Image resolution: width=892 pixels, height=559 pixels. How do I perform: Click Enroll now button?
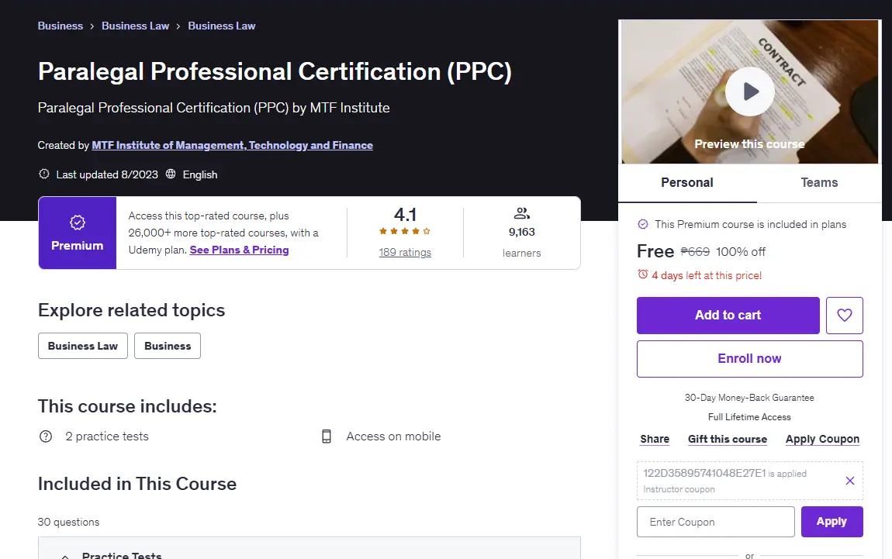pos(750,359)
